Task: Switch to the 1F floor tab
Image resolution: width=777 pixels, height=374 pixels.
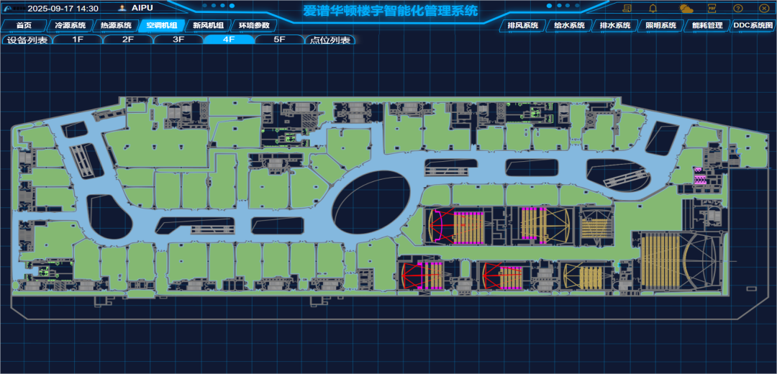Action: 78,40
